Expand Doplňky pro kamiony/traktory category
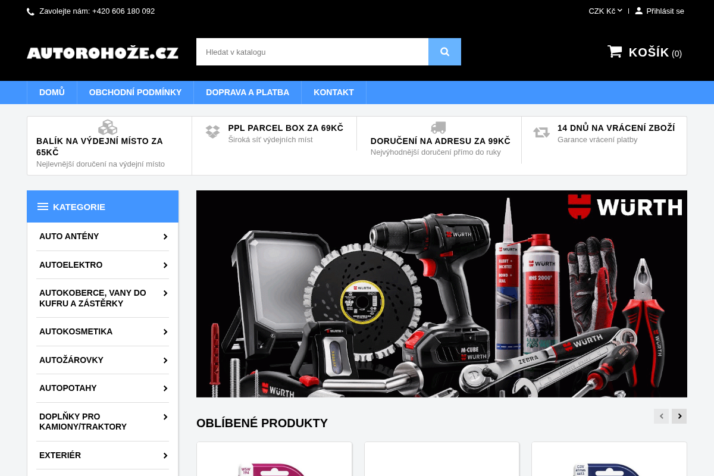 click(165, 417)
